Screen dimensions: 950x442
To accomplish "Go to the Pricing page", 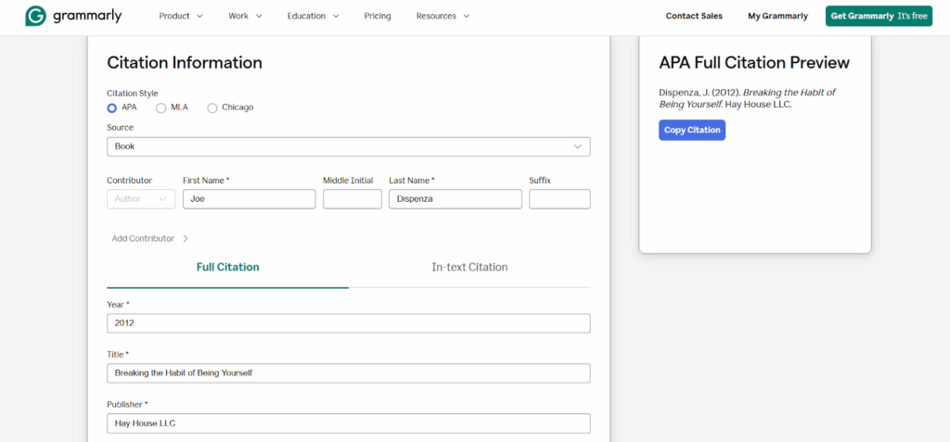I will click(x=378, y=17).
